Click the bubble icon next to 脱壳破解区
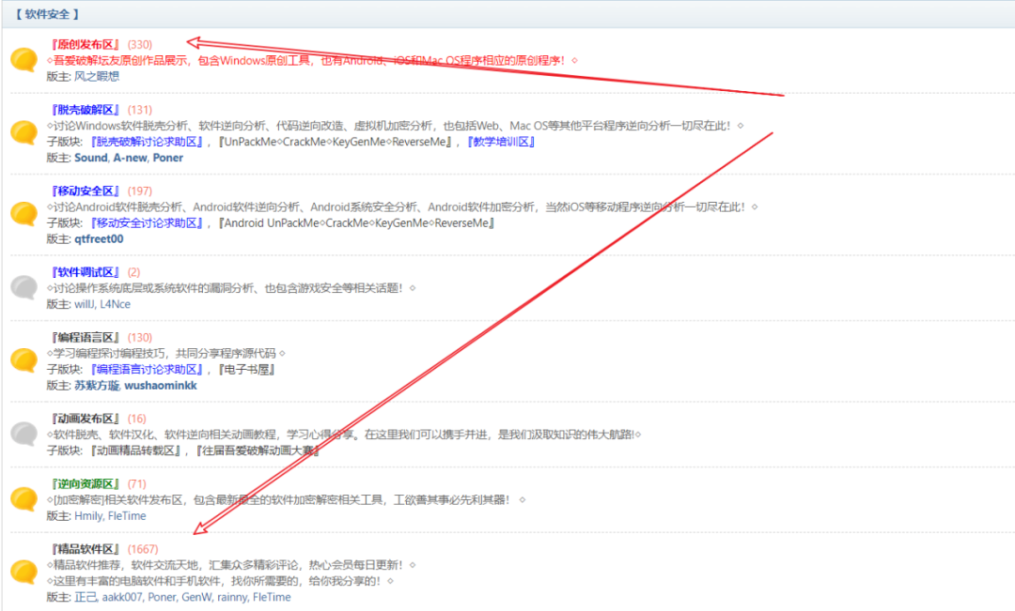This screenshot has height=611, width=1015. 23,132
